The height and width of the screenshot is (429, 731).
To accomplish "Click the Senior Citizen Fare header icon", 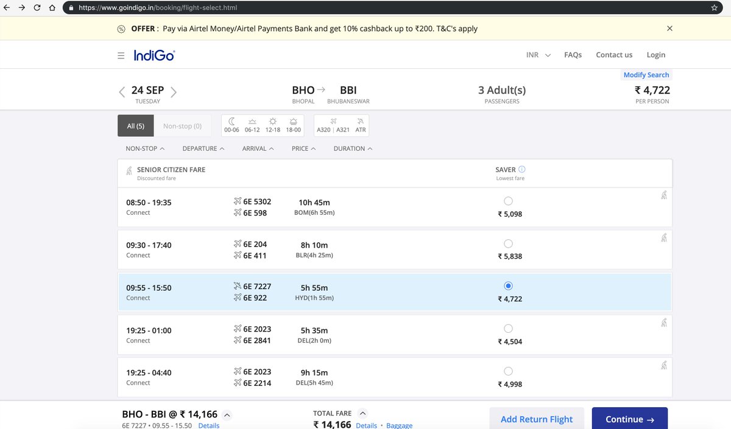I will point(129,172).
